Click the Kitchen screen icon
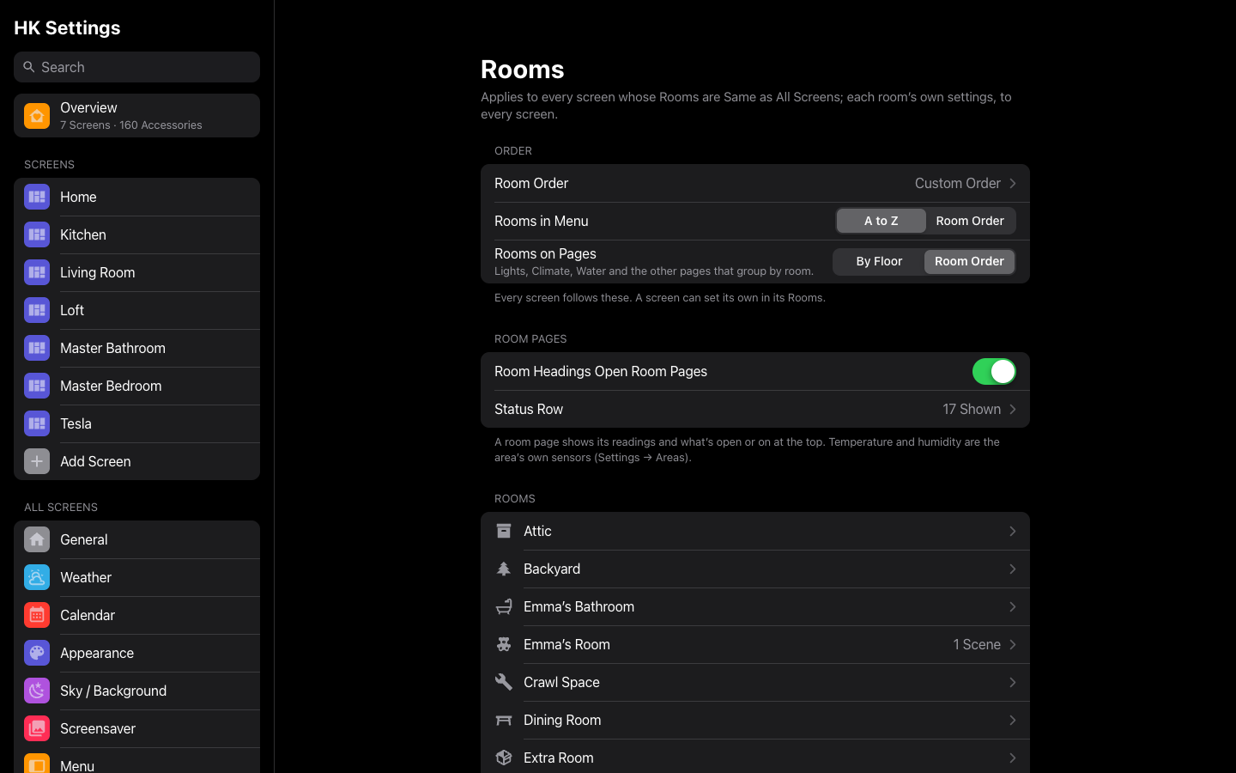 (37, 234)
